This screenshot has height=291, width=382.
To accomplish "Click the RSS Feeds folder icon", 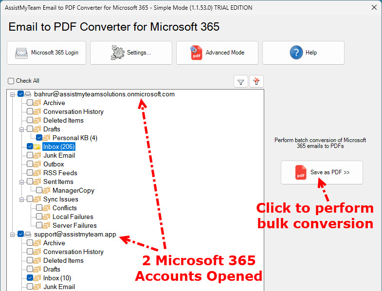I will (x=37, y=173).
